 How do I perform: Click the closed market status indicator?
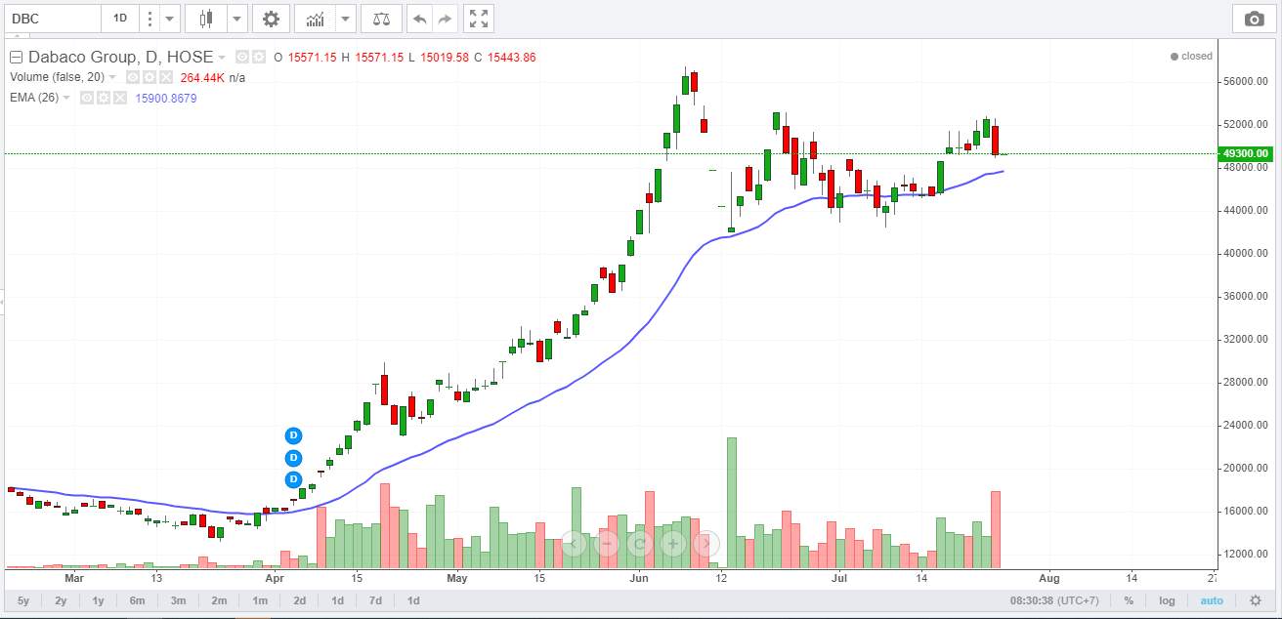1191,57
